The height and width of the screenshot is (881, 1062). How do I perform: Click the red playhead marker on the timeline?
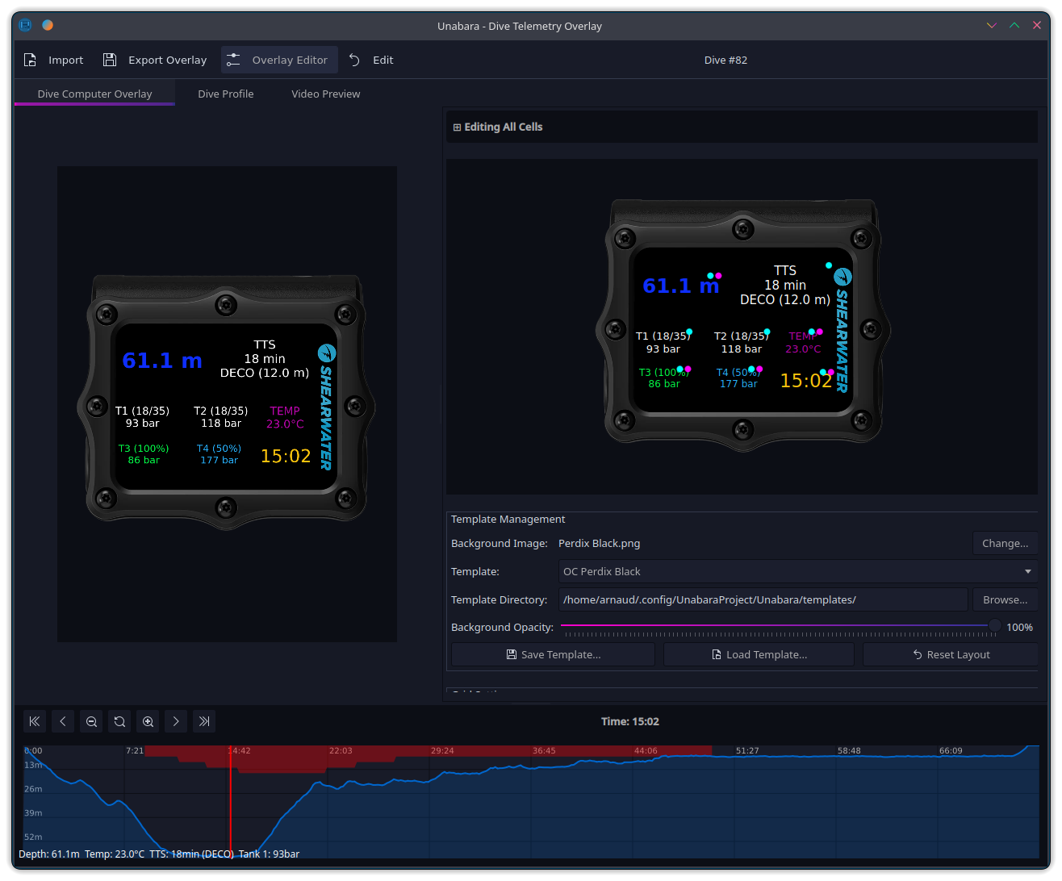click(231, 801)
